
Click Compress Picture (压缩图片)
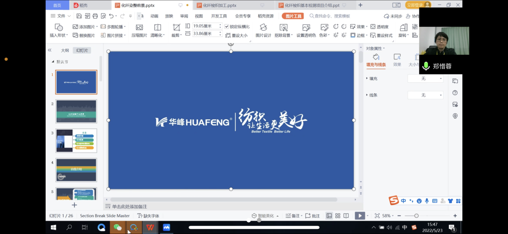coord(139,31)
